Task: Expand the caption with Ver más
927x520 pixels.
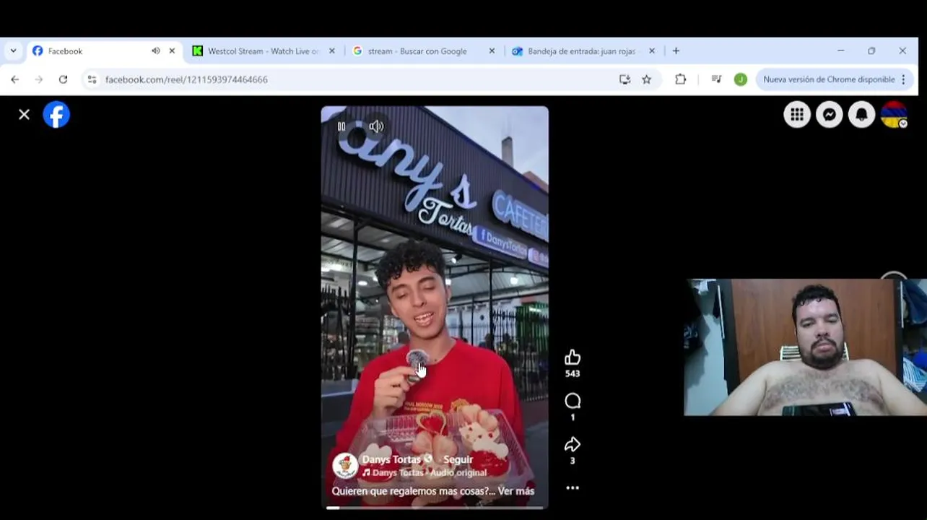Action: coord(515,491)
